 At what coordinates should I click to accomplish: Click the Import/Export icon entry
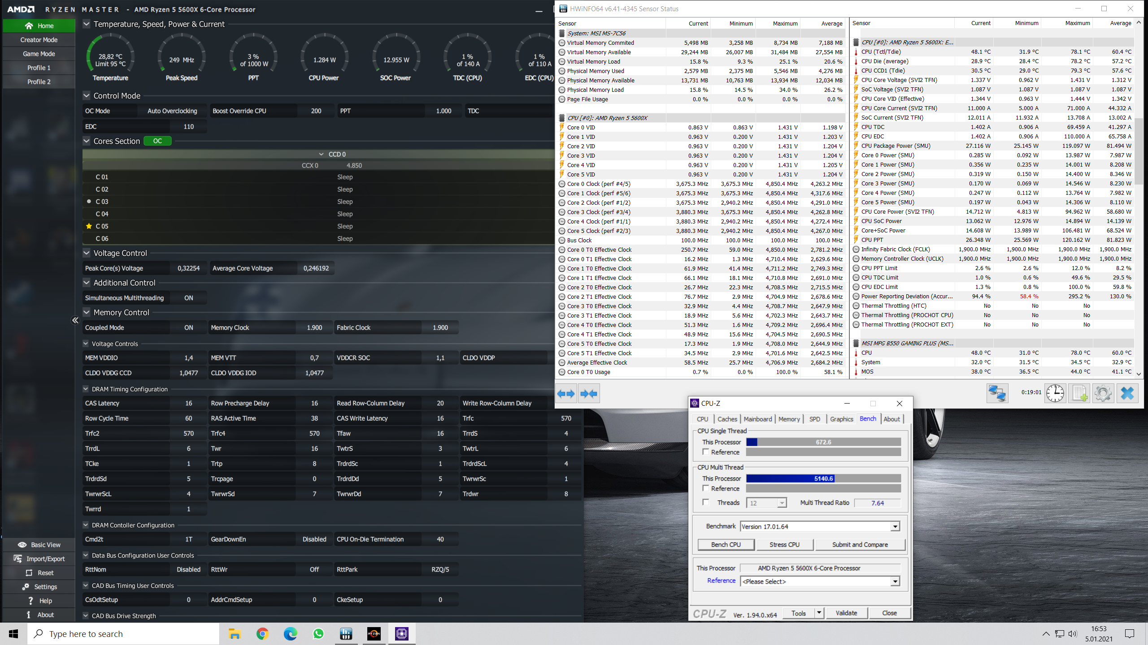point(18,559)
